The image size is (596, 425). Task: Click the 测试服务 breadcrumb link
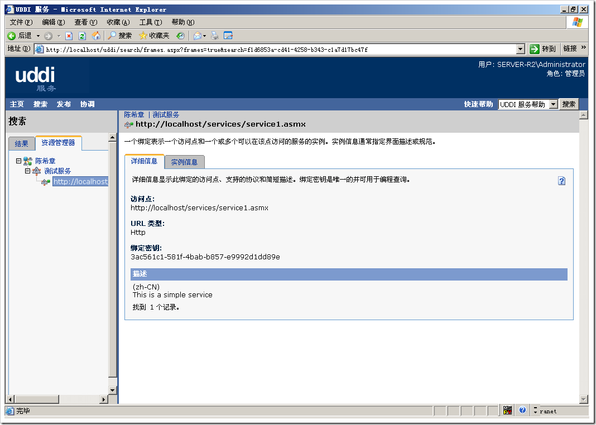click(x=166, y=115)
